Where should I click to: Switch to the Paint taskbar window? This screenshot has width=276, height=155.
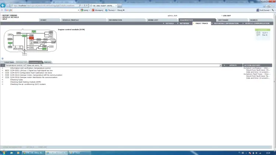[79, 153]
